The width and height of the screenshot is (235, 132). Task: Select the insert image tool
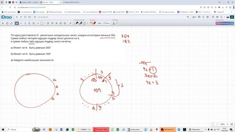pyautogui.click(x=65, y=23)
